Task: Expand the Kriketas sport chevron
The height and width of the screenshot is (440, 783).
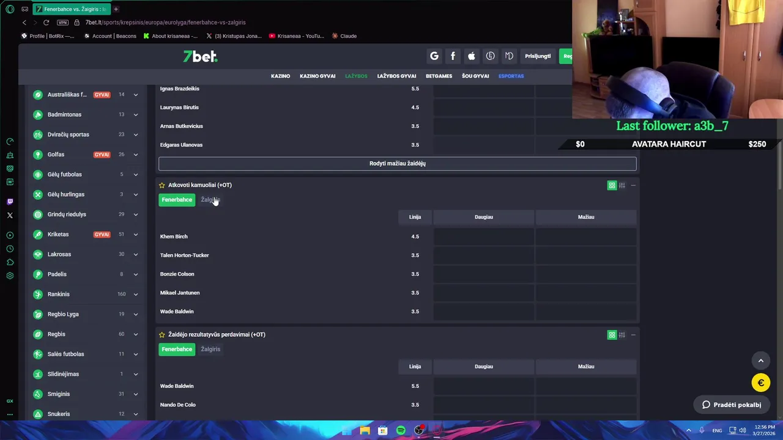Action: 136,235
